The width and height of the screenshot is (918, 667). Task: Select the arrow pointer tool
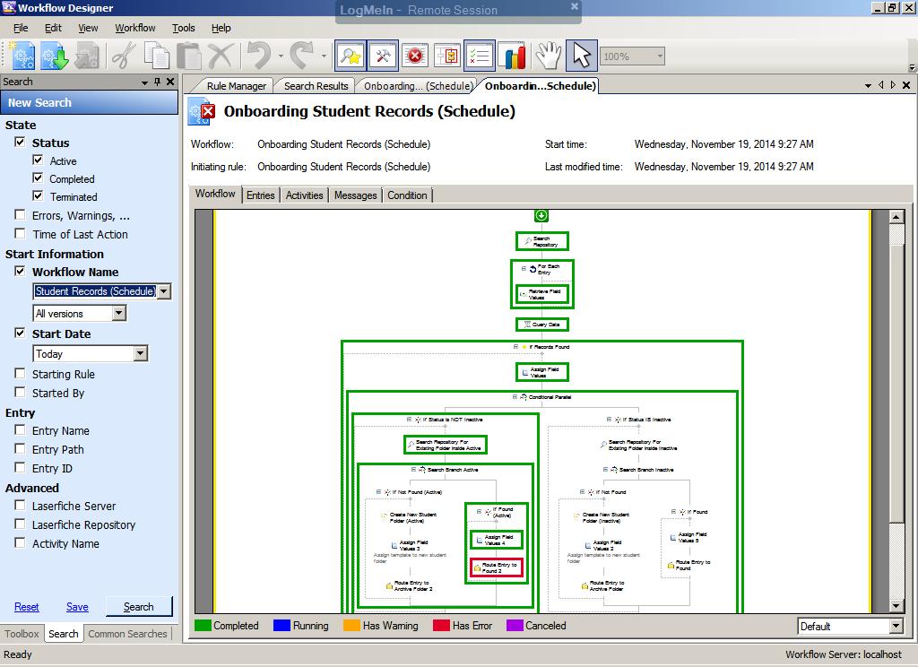point(582,56)
